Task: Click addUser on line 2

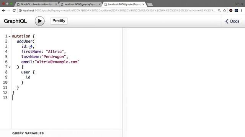Action: pos(24,41)
